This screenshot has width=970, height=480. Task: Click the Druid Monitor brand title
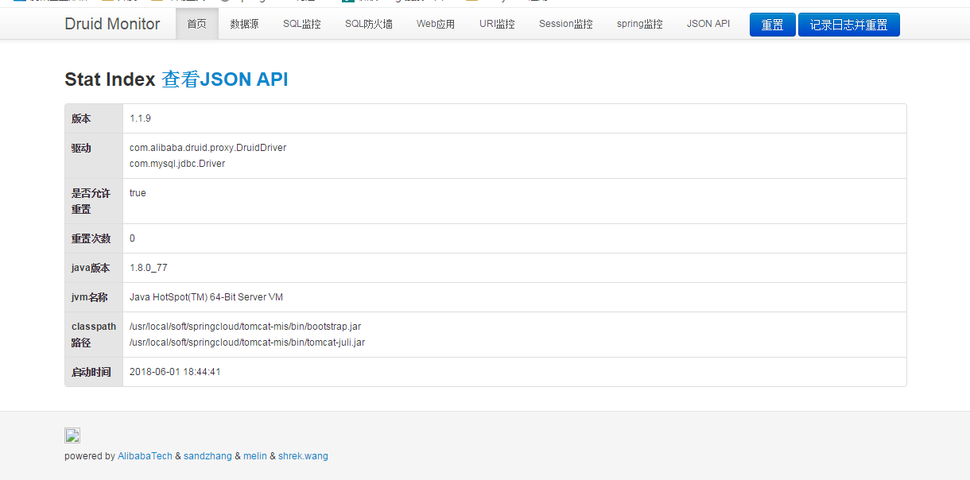112,24
